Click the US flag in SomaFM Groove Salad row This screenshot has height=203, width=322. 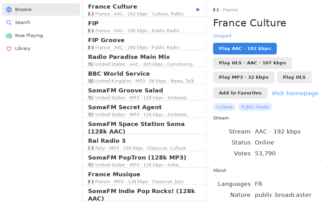(91, 98)
